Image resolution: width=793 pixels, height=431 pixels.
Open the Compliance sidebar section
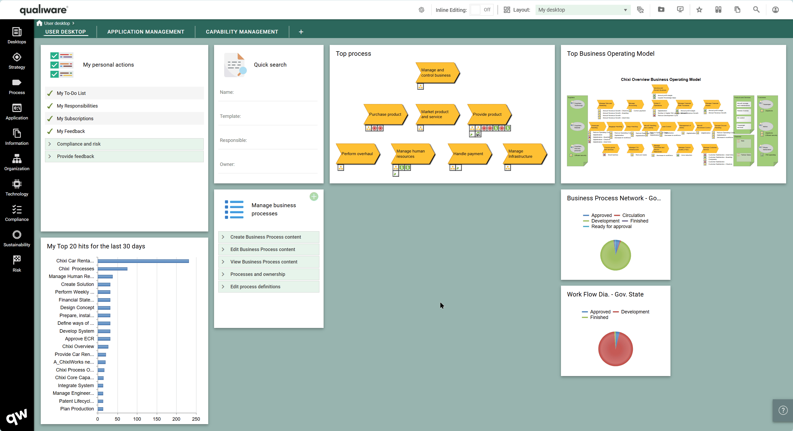tap(17, 213)
